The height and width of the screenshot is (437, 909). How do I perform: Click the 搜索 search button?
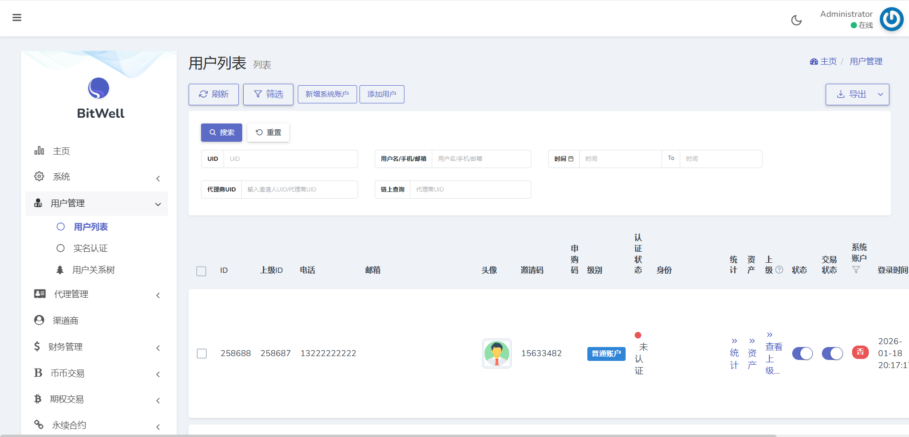(222, 133)
